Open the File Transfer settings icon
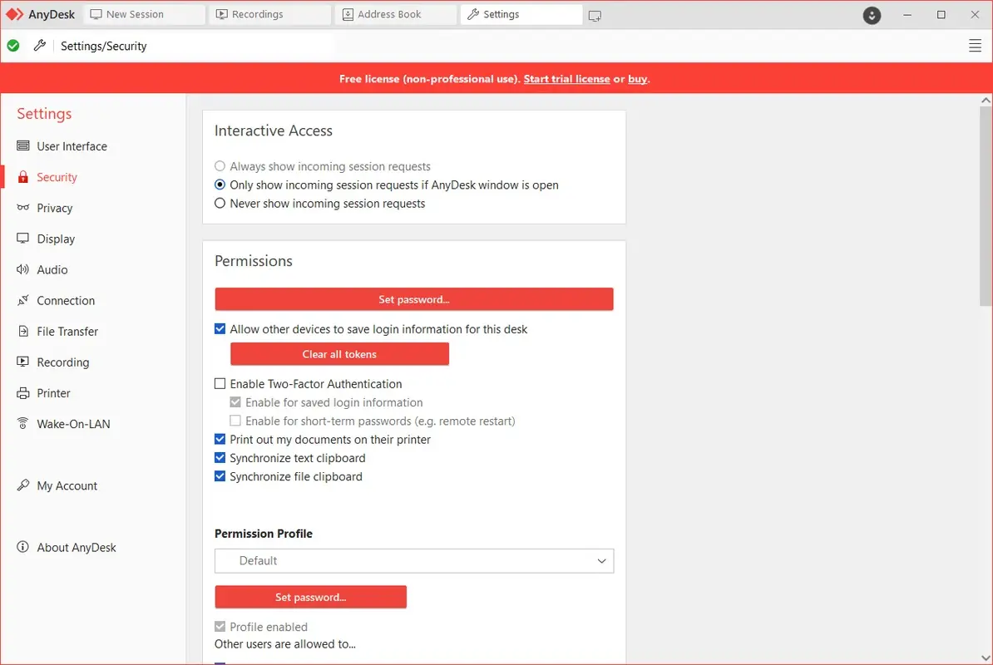 [x=21, y=331]
